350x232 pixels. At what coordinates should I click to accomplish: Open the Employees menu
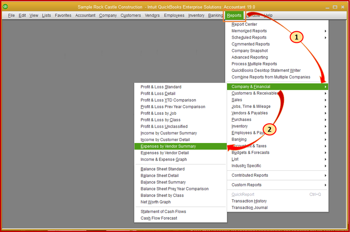(174, 15)
